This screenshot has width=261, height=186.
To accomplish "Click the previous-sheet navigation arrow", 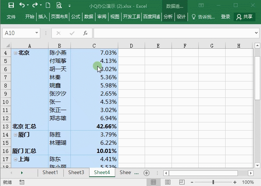I will [11, 173].
